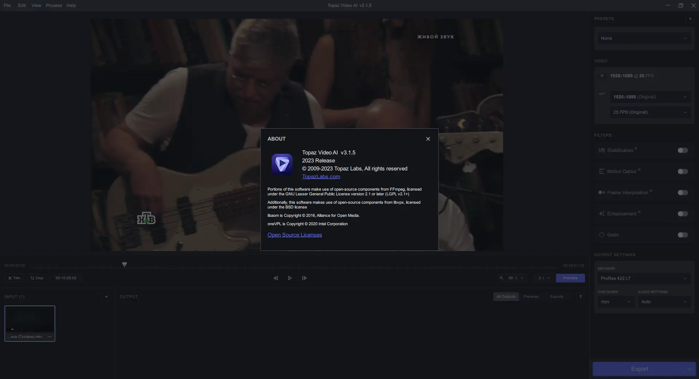Expand the Presets dropdown showing None

[x=644, y=38]
